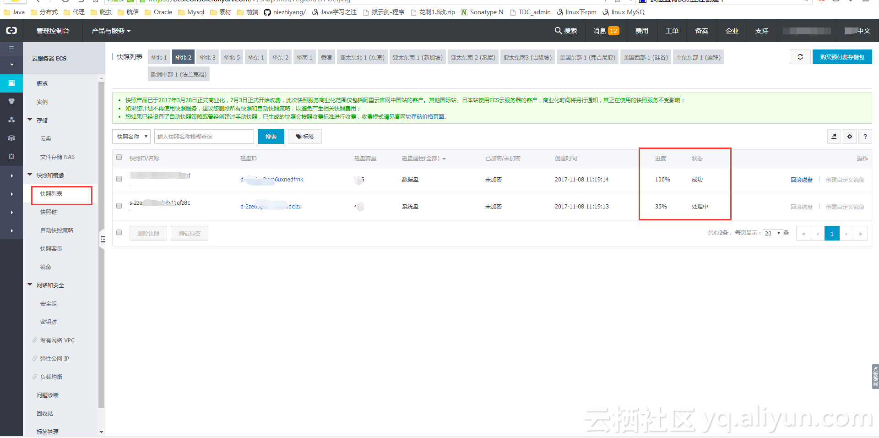
Task: Open column settings gear above the table
Action: pos(850,137)
